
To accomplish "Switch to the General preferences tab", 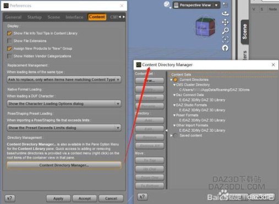I will (x=13, y=17).
